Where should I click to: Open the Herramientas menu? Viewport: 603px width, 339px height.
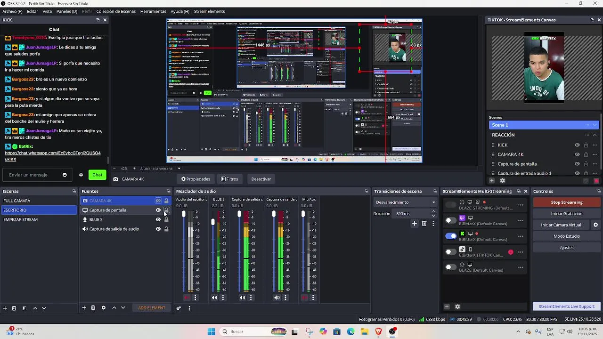pyautogui.click(x=153, y=11)
